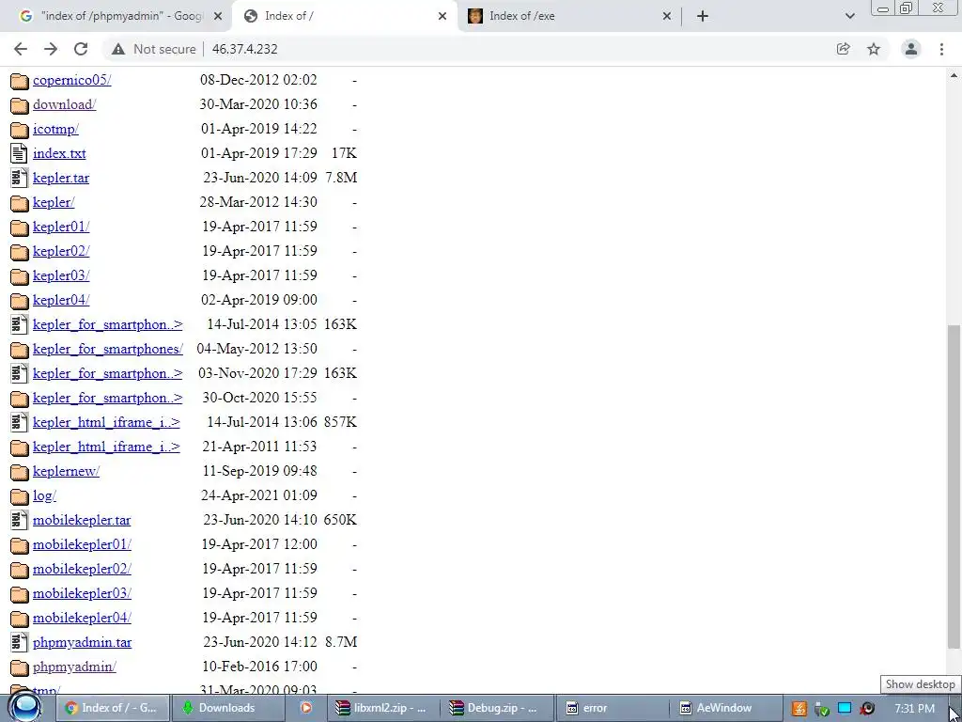The width and height of the screenshot is (962, 722).
Task: Download mobilekepler.tar link
Action: click(82, 520)
